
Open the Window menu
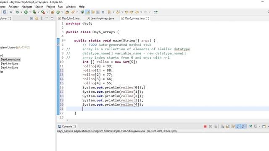pos(71,7)
